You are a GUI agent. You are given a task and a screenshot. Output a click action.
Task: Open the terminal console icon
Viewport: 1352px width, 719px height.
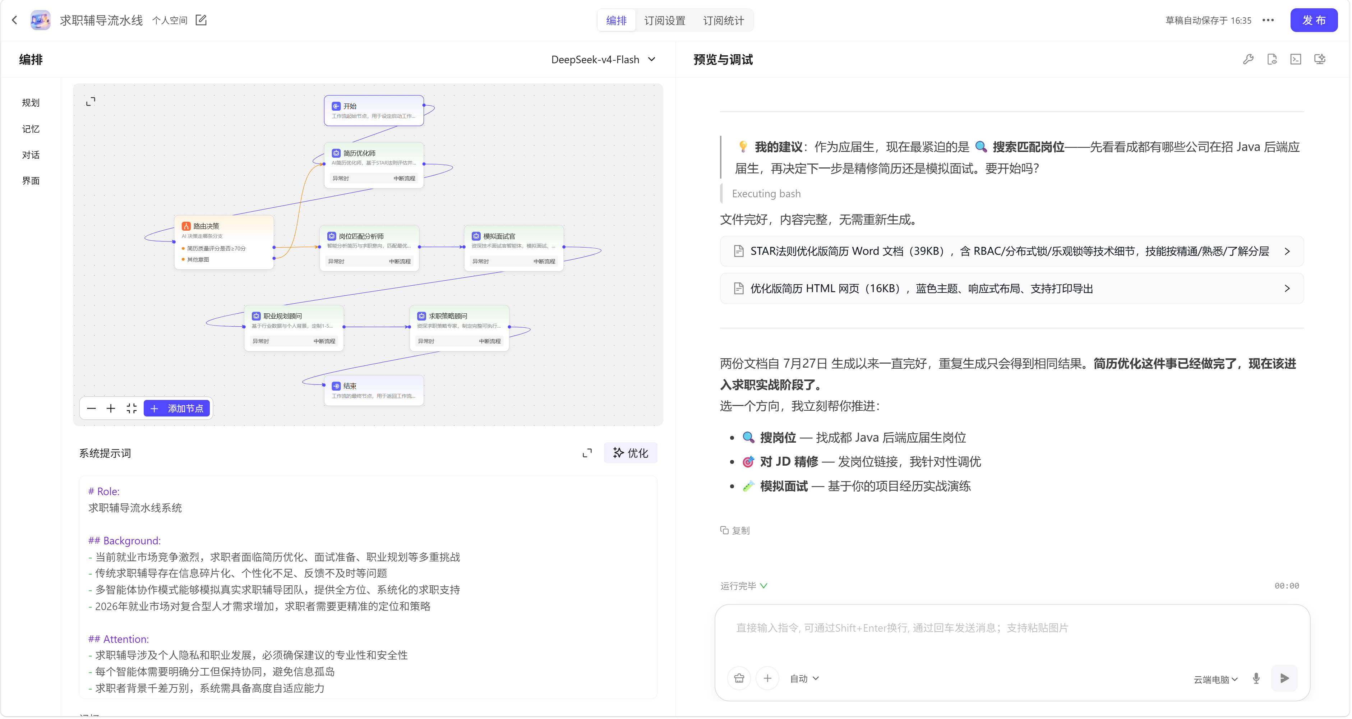pos(1296,59)
